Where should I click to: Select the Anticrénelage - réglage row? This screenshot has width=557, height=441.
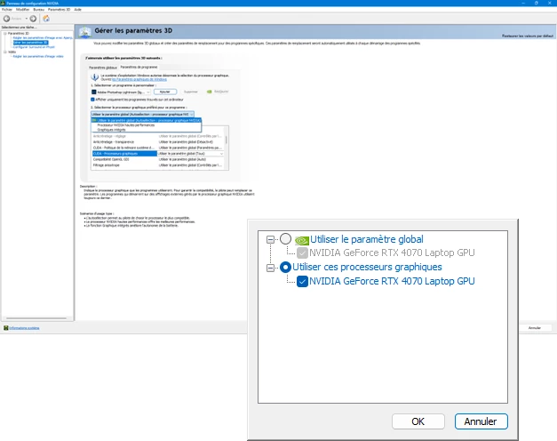[x=157, y=136]
